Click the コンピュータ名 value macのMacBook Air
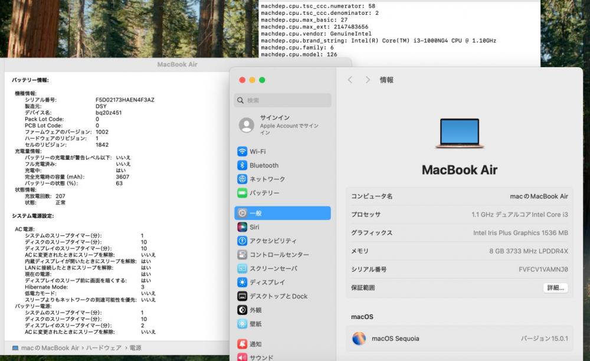The width and height of the screenshot is (590, 361). (539, 196)
